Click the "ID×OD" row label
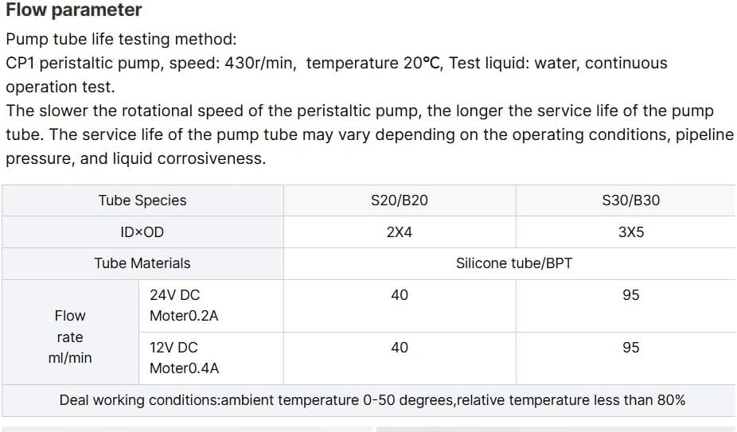This screenshot has width=737, height=432. coord(142,232)
